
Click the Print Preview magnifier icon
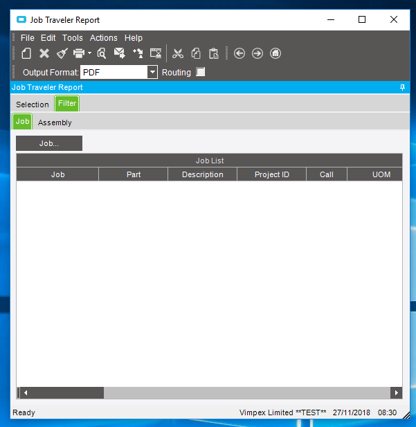click(x=102, y=53)
